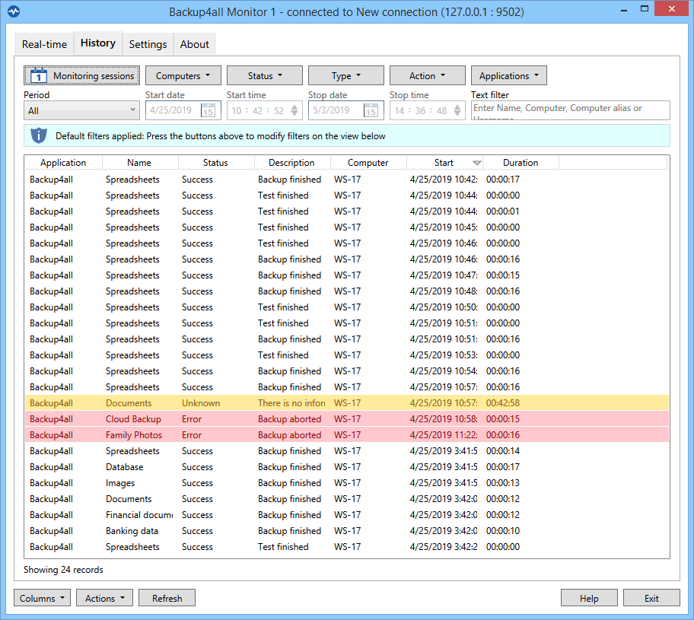Select the Financial documents row
The width and height of the screenshot is (694, 620).
click(347, 515)
